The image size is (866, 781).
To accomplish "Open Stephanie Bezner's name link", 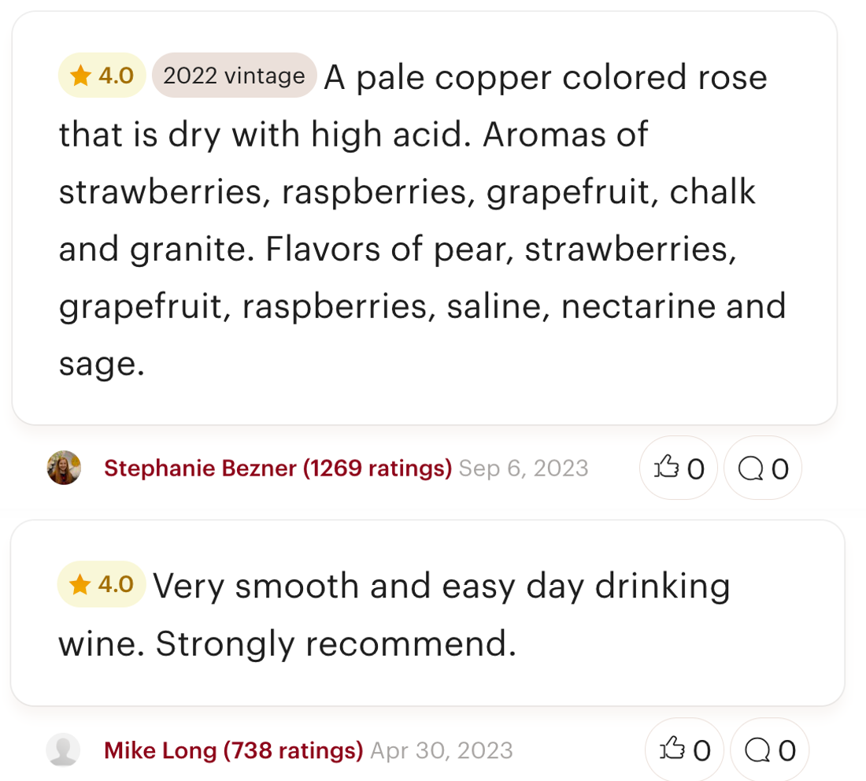I will pyautogui.click(x=202, y=468).
